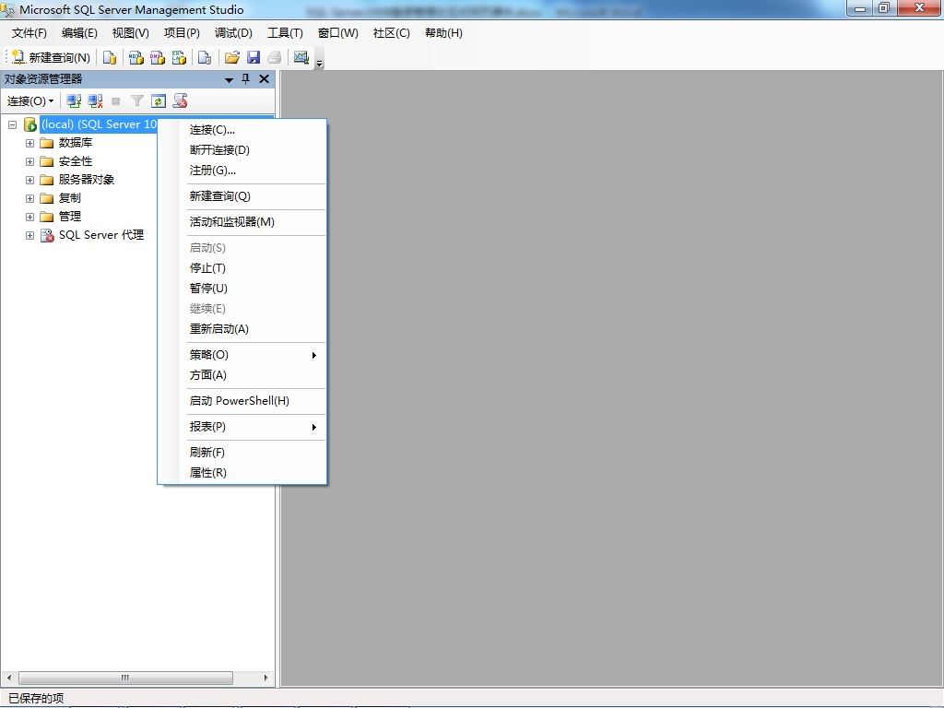Click the connect Object Explorer icon
The height and width of the screenshot is (708, 944).
point(74,101)
